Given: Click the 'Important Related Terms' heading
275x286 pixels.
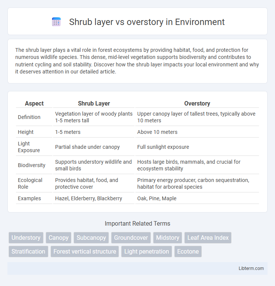Looking at the screenshot, I should [x=137, y=223].
